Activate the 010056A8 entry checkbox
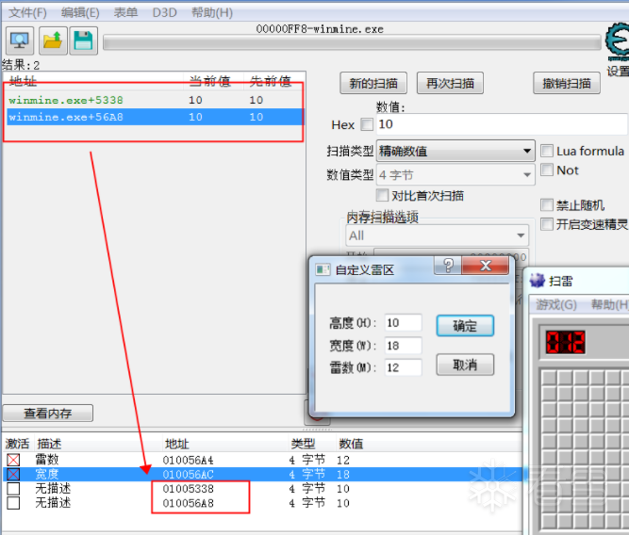Viewport: 629px width, 535px height. pyautogui.click(x=13, y=503)
